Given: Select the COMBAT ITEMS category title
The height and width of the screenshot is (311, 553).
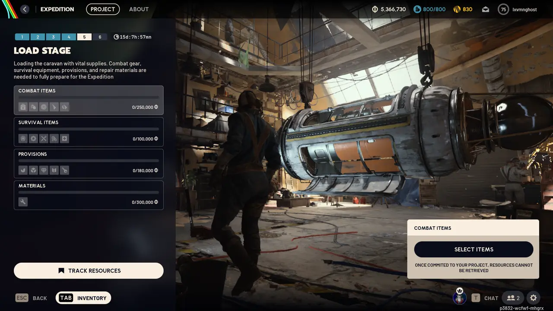Looking at the screenshot, I should [37, 91].
